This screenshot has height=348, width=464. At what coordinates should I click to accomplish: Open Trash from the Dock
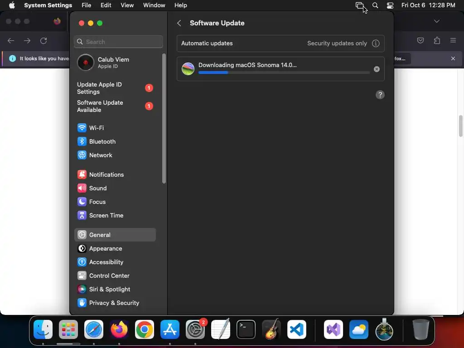421,329
